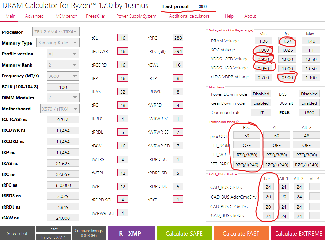The image size is (325, 241).
Task: Open the Processor dropdown
Action: [56, 32]
